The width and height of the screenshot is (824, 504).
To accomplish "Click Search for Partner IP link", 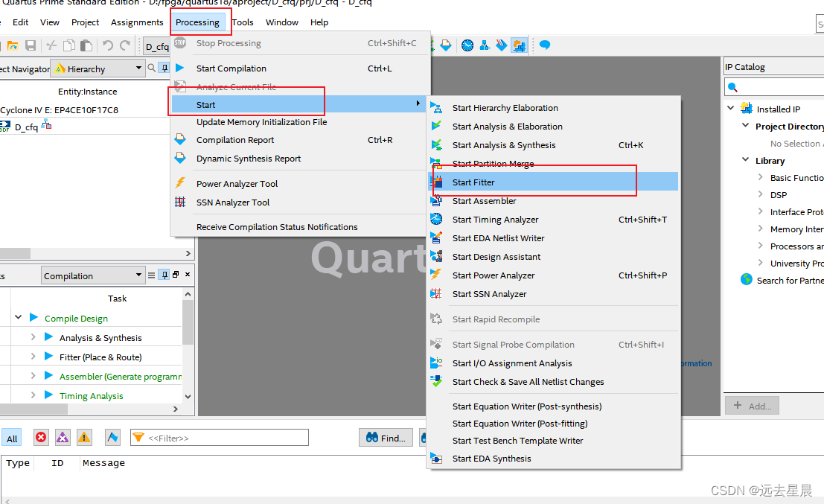I will [790, 280].
